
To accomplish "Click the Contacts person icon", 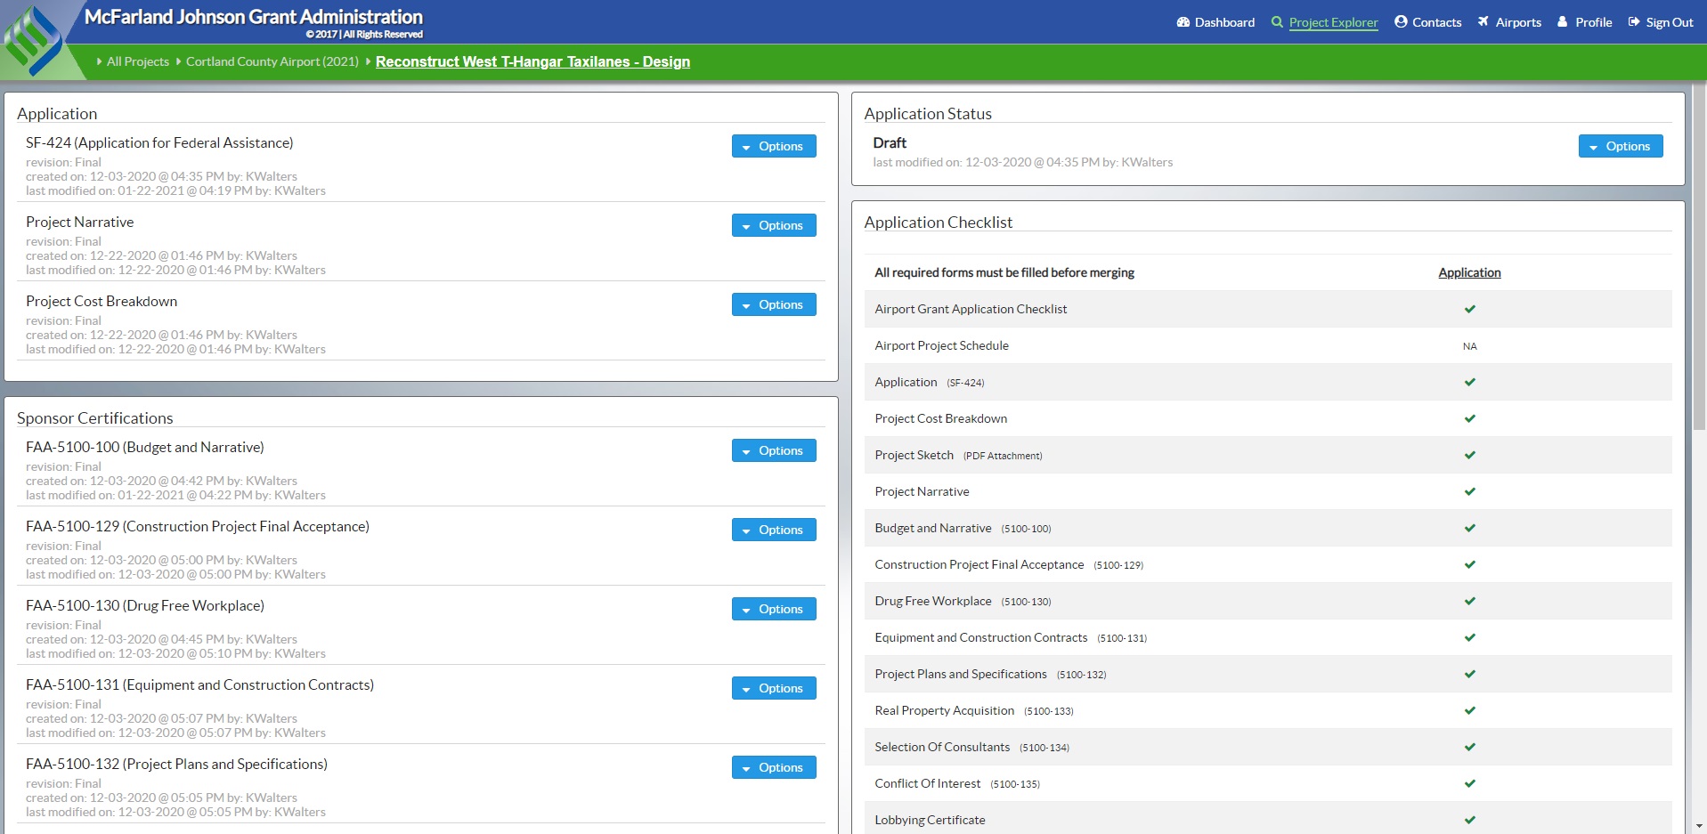I will click(1401, 22).
